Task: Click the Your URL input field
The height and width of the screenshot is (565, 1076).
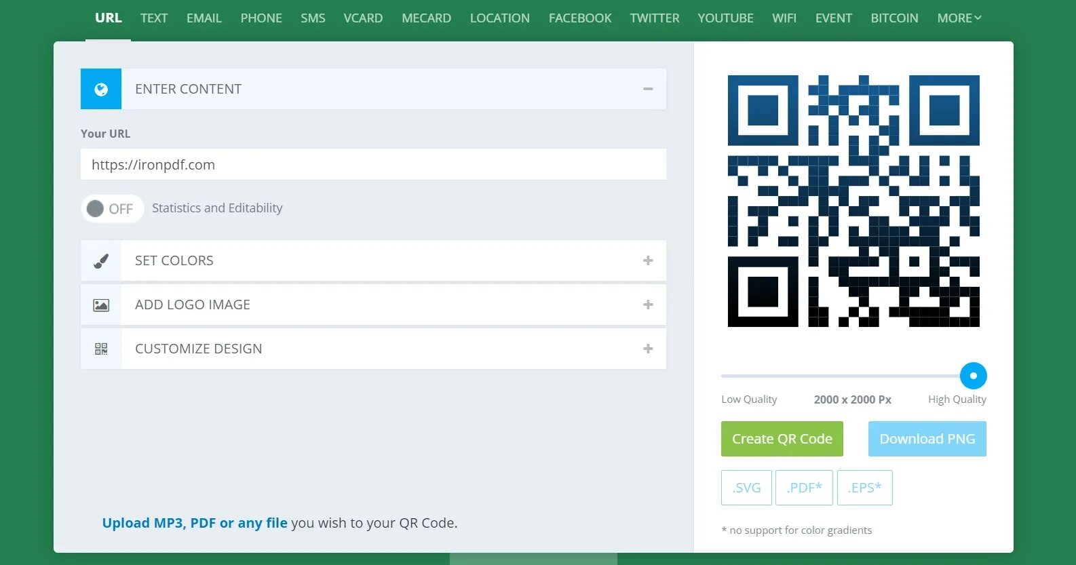Action: coord(373,165)
